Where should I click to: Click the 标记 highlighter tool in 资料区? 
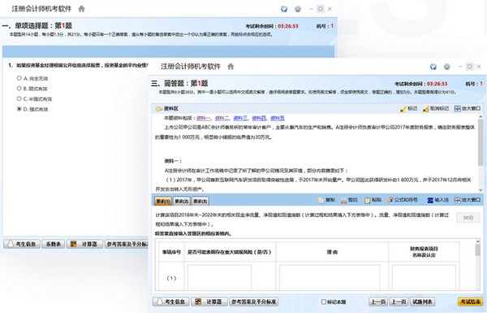click(408, 109)
